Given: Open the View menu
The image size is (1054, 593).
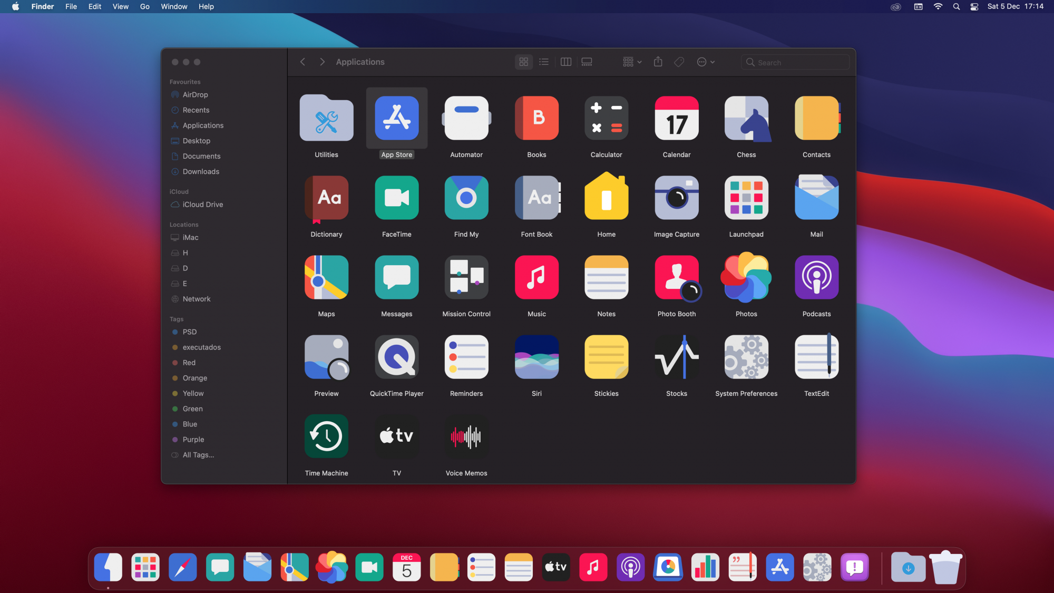Looking at the screenshot, I should [120, 7].
